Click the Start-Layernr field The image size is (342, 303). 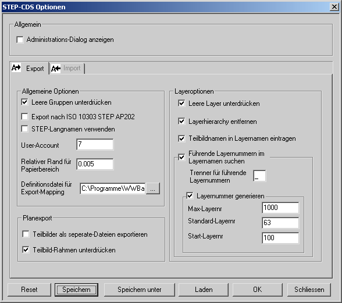click(280, 238)
